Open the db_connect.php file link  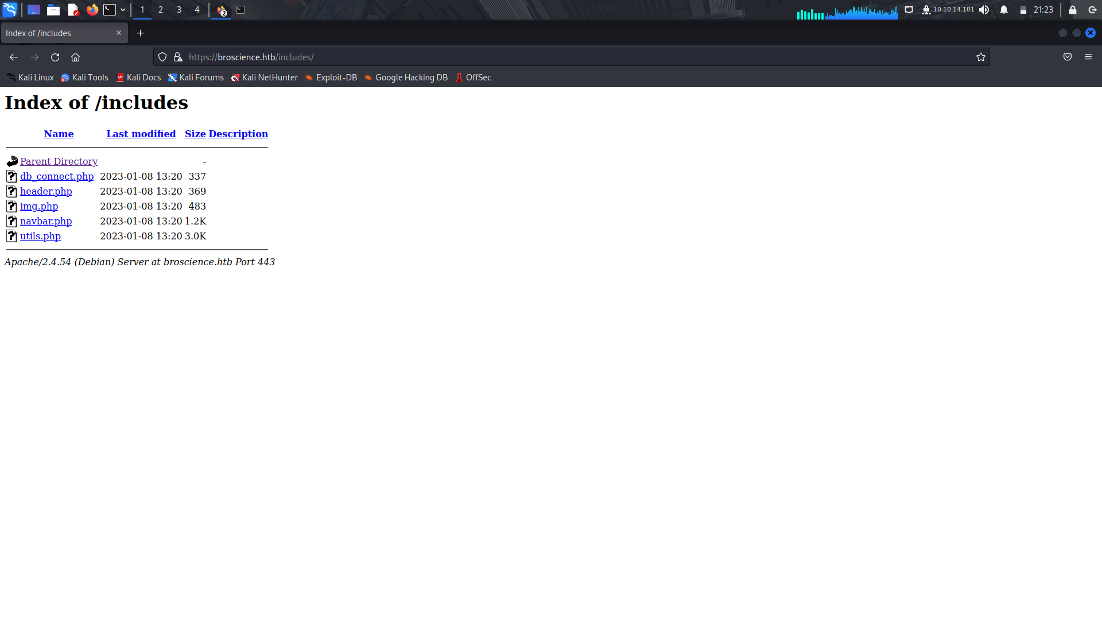pos(57,176)
